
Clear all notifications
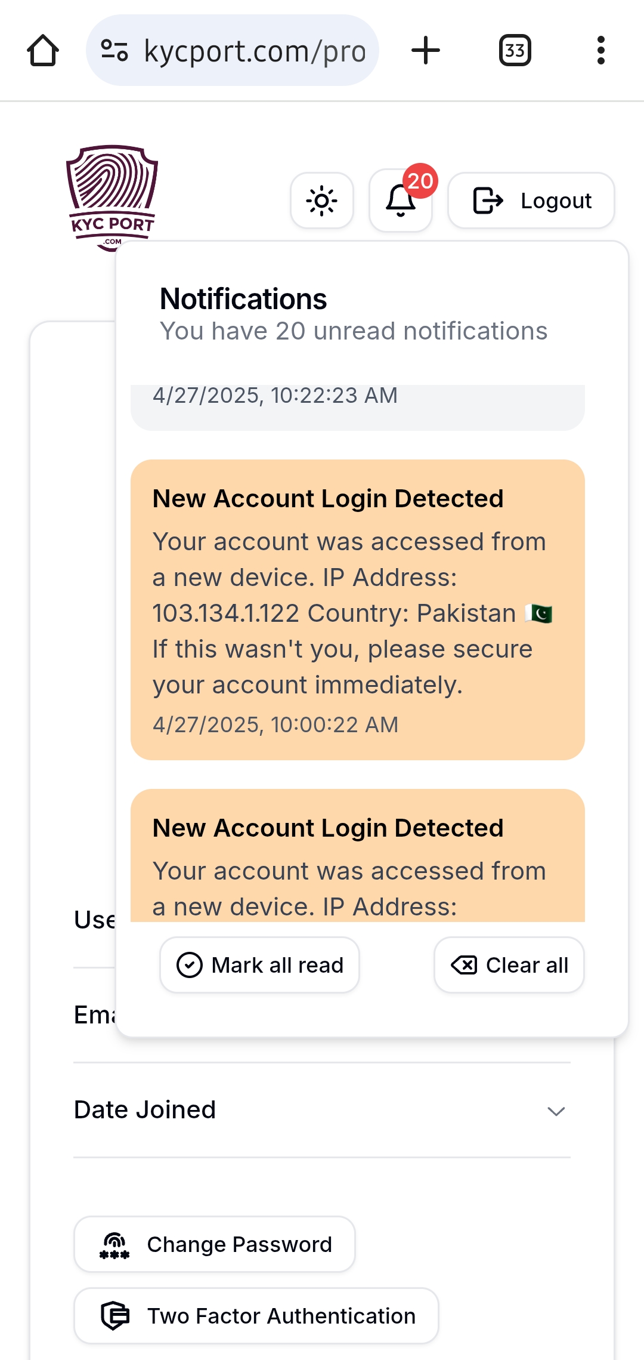(x=509, y=965)
